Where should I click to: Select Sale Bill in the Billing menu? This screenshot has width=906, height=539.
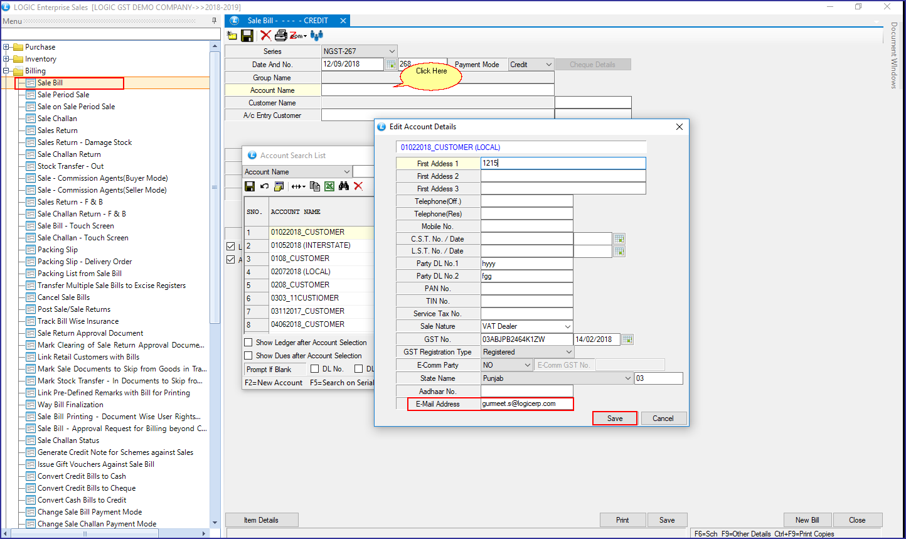(50, 83)
